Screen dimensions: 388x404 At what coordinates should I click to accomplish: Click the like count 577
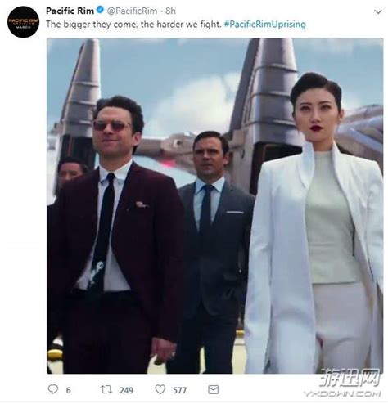[x=180, y=390]
